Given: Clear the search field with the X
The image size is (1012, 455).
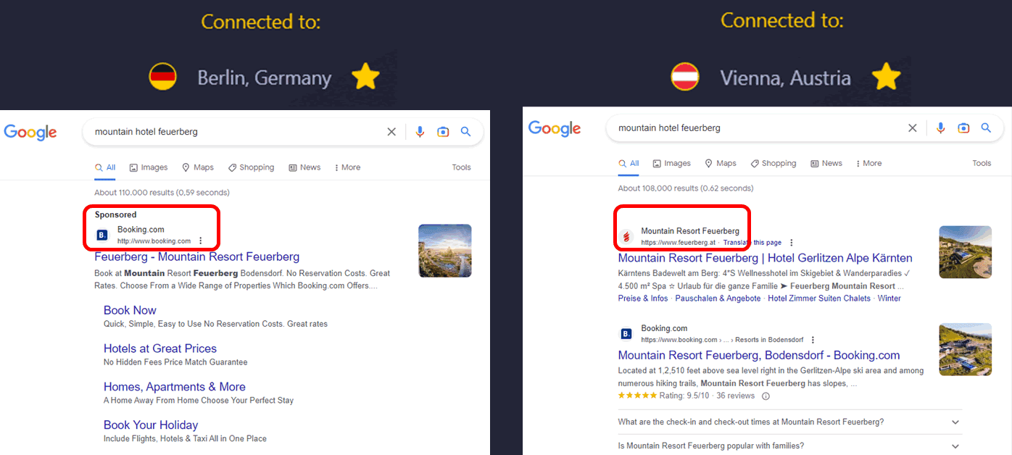Looking at the screenshot, I should [391, 131].
